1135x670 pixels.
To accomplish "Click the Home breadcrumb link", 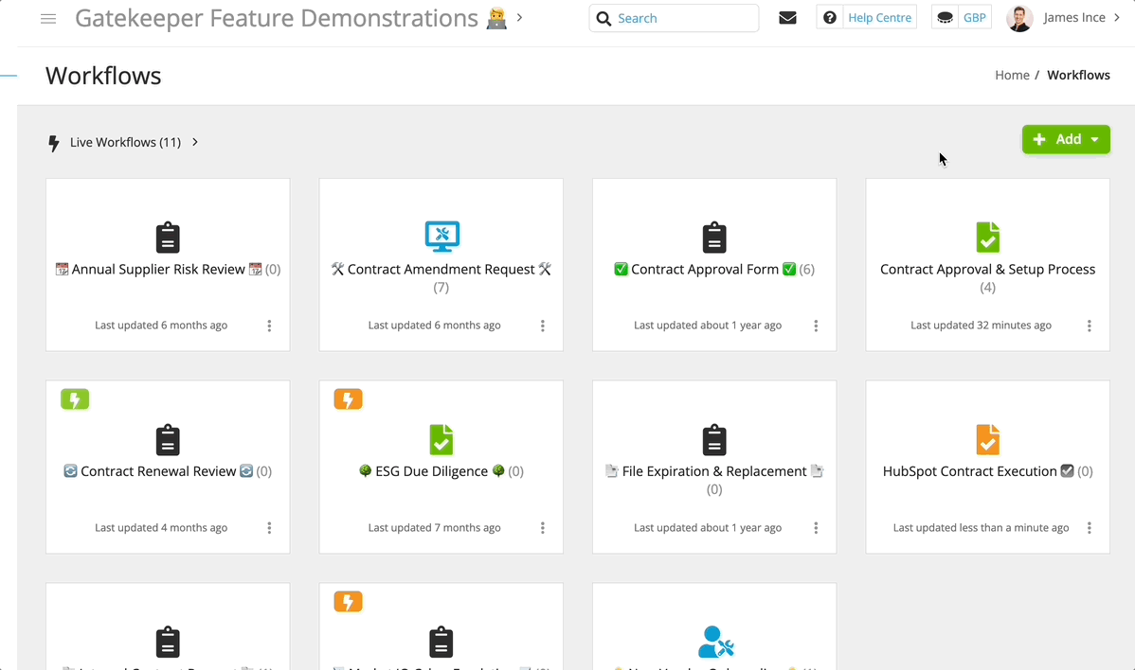I will [1012, 75].
